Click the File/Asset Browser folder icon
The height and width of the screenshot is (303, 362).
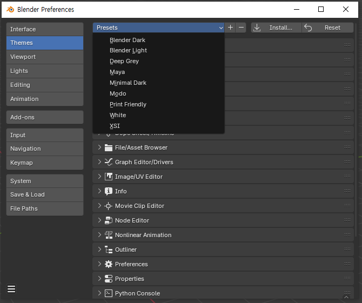pyautogui.click(x=108, y=147)
